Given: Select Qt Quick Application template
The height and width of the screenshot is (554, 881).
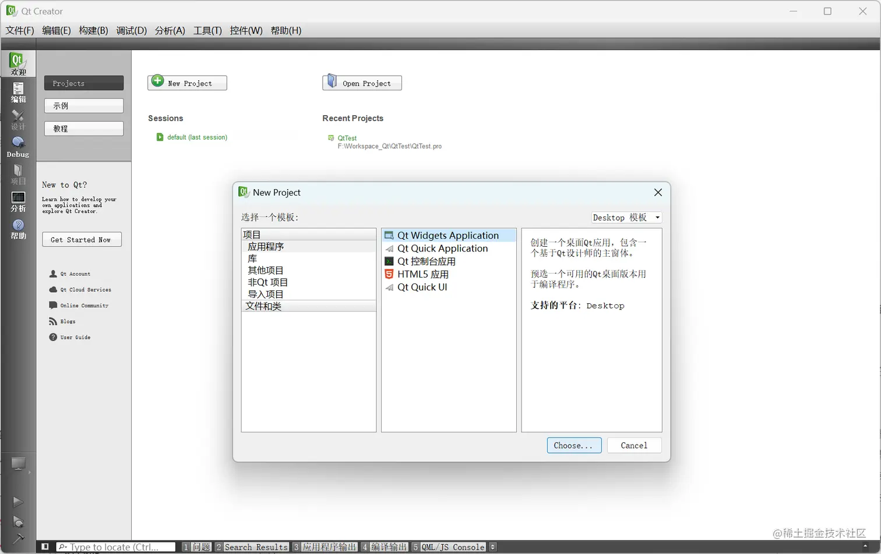Looking at the screenshot, I should coord(449,248).
